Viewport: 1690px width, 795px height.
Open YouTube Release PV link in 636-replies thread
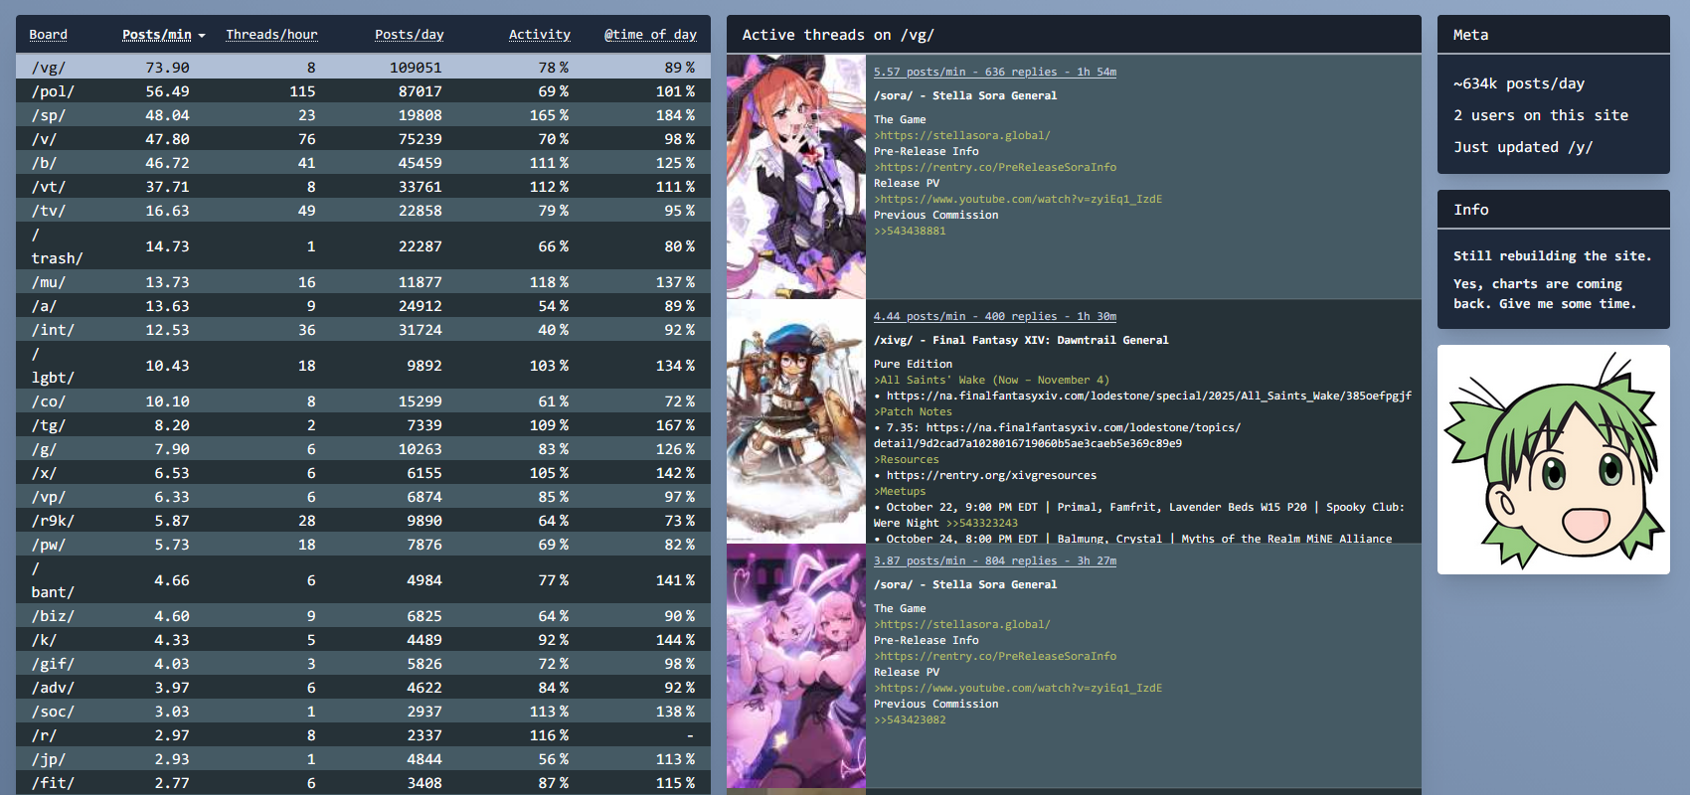click(1020, 199)
